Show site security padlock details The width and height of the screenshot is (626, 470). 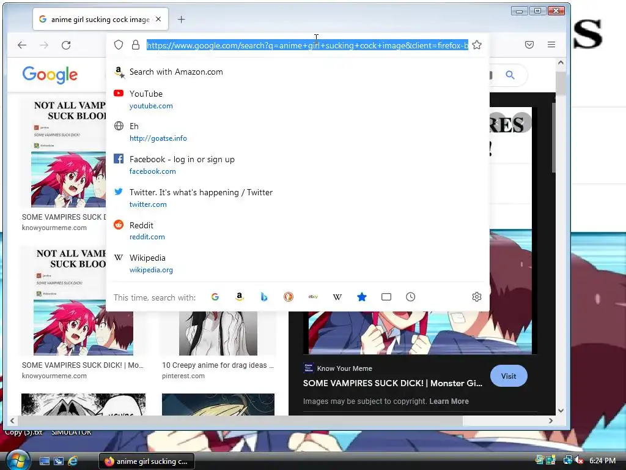coord(136,45)
